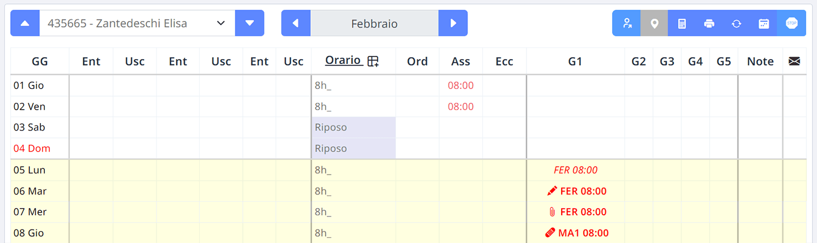Open the employee dropdown Zantedeschi Elisa
This screenshot has height=243, width=817.
pyautogui.click(x=137, y=23)
